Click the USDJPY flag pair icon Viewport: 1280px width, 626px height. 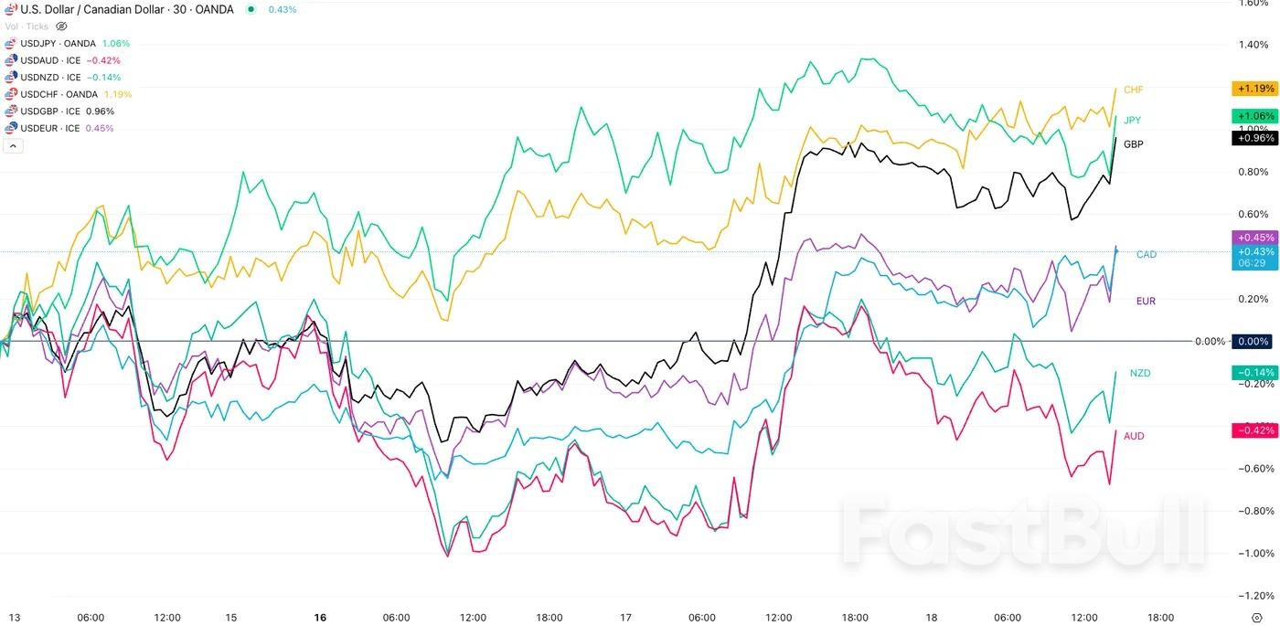tap(10, 43)
